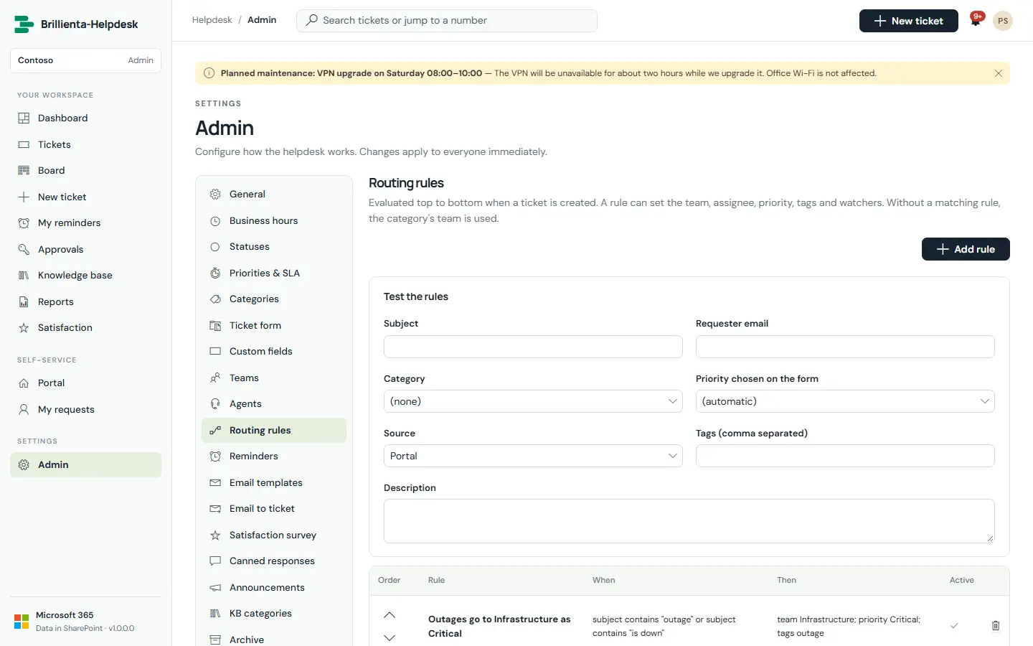Select Email templates in settings menu
The image size is (1033, 646).
click(274, 483)
